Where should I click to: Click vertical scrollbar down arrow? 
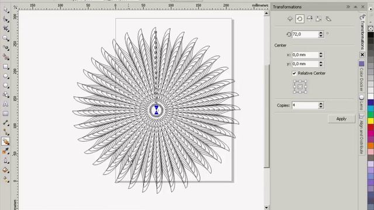266,208
